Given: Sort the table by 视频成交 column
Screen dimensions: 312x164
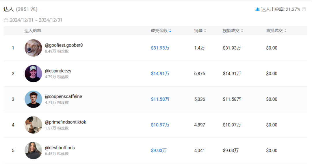Looking at the screenshot, I should (x=242, y=31).
